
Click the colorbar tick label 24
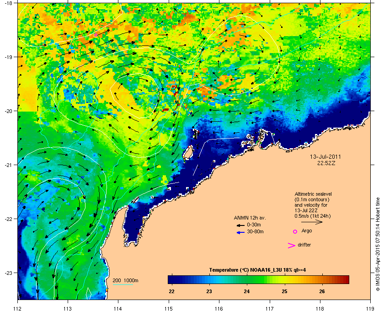[x=246, y=291]
